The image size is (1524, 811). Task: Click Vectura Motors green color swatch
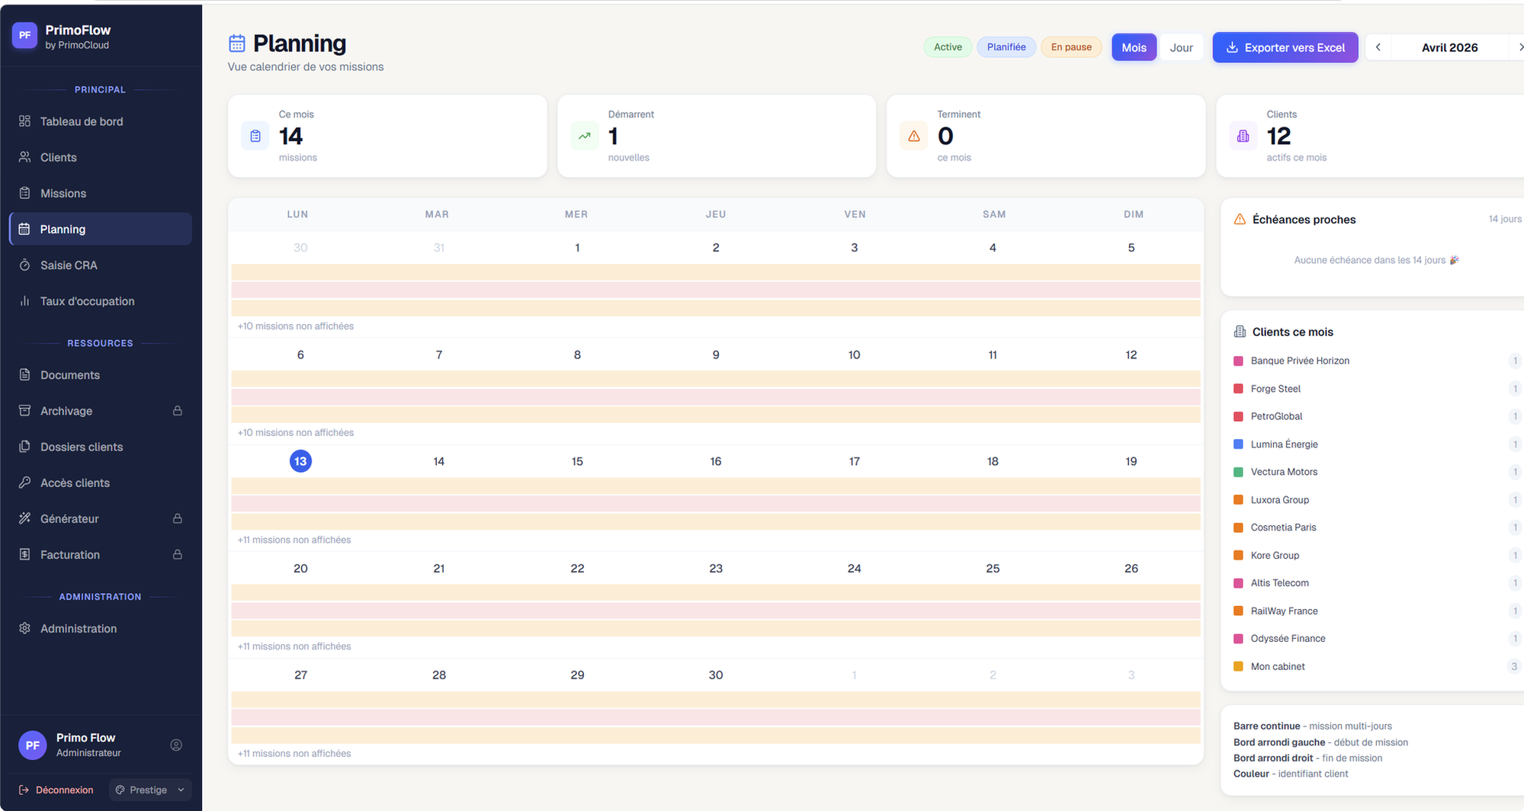[1238, 472]
